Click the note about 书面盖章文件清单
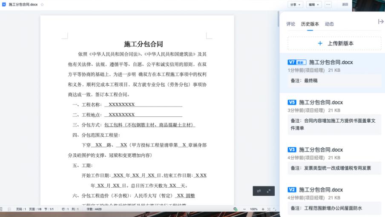This screenshot has width=385, height=217. tap(334, 124)
